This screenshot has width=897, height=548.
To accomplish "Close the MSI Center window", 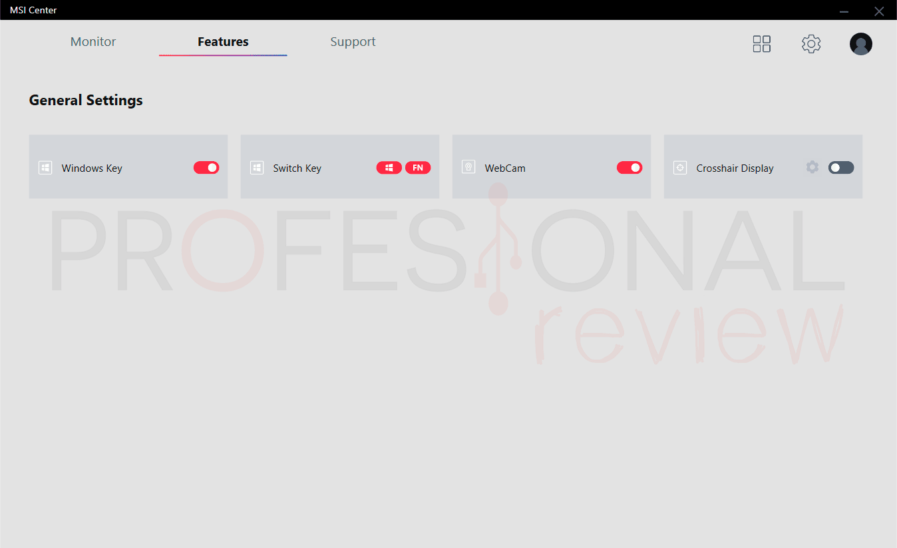I will coord(879,11).
